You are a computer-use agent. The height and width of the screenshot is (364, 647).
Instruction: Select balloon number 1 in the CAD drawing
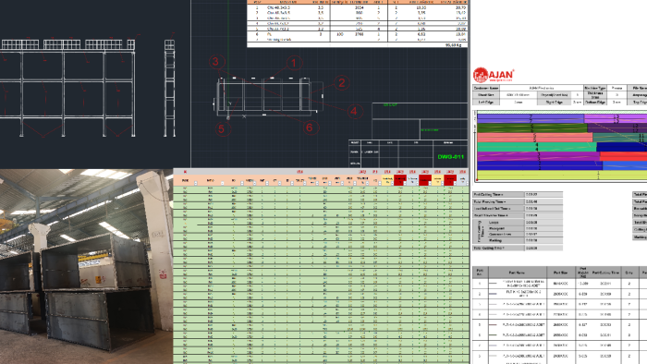click(x=294, y=64)
